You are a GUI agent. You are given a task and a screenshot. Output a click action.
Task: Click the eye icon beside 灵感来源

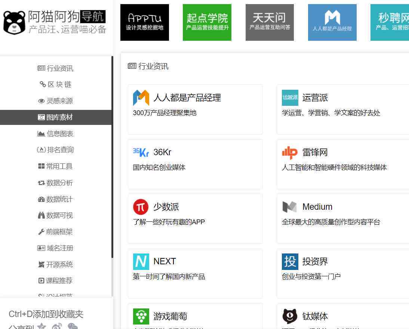click(x=41, y=101)
